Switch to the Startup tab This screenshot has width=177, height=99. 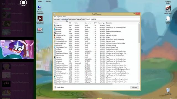click(x=79, y=19)
